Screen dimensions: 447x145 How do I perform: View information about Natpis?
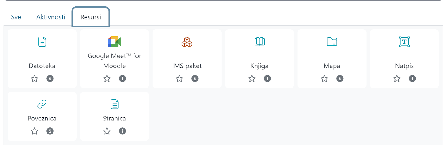(412, 79)
